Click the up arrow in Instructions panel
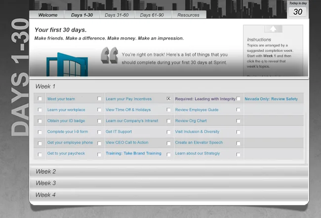The image size is (321, 218). (273, 29)
